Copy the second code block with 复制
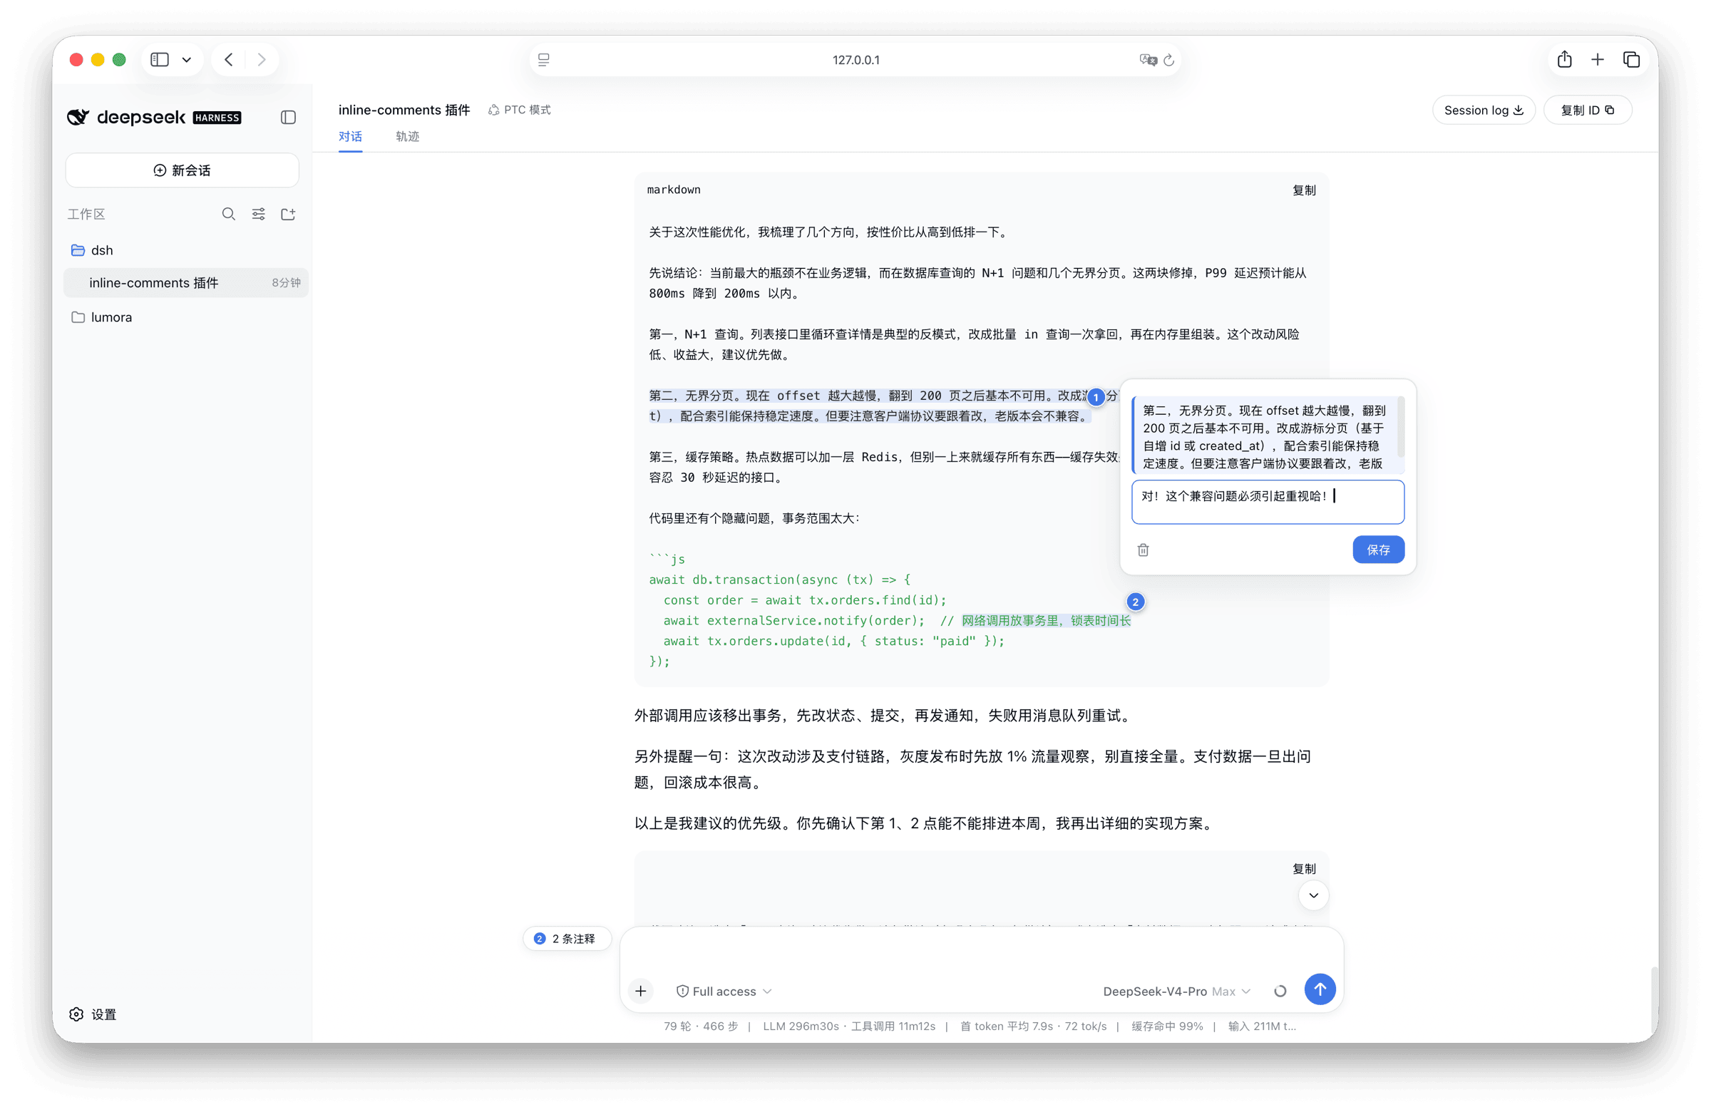This screenshot has width=1711, height=1112. click(x=1304, y=869)
